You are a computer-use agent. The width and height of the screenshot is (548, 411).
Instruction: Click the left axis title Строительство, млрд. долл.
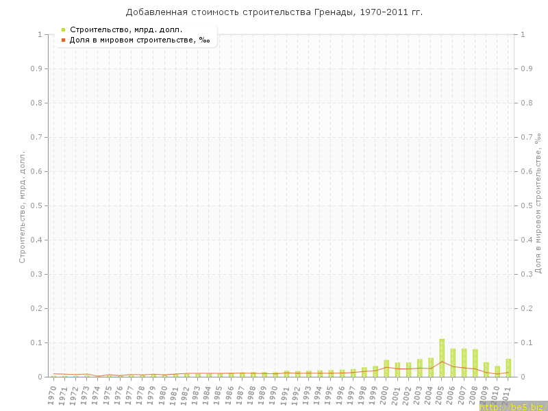point(22,206)
